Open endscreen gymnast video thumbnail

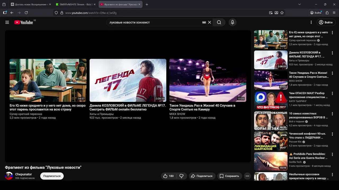[208, 80]
